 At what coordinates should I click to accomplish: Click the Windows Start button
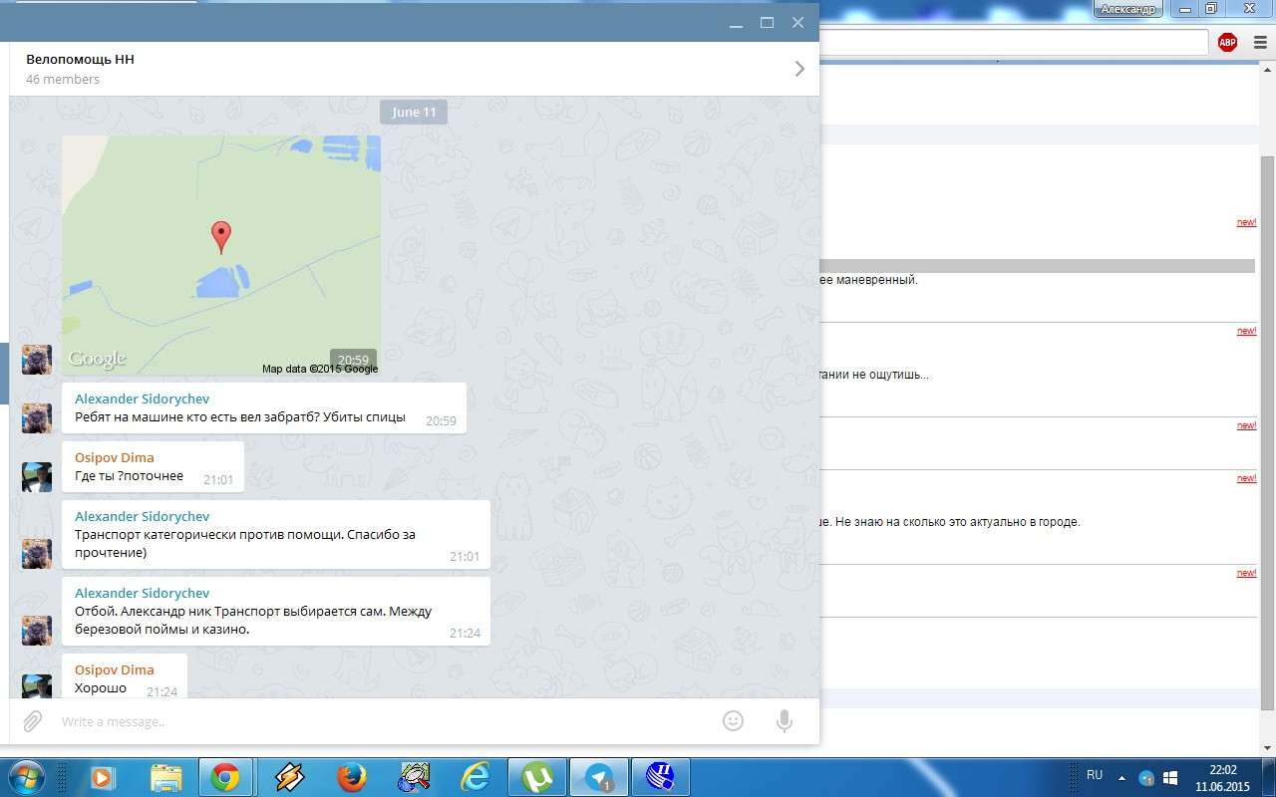click(26, 777)
